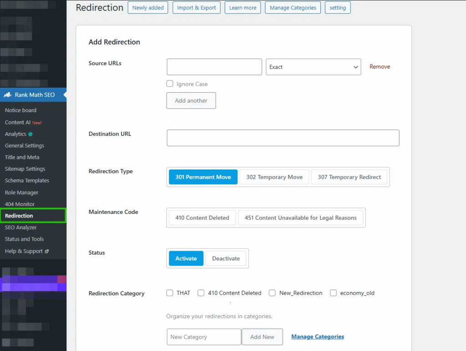
Task: Select 302 Temporary Move redirection type
Action: coord(274,177)
